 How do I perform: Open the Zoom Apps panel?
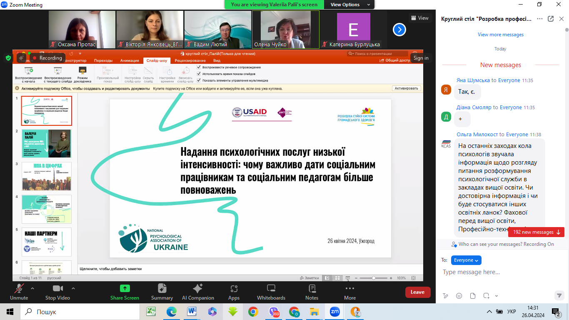234,289
